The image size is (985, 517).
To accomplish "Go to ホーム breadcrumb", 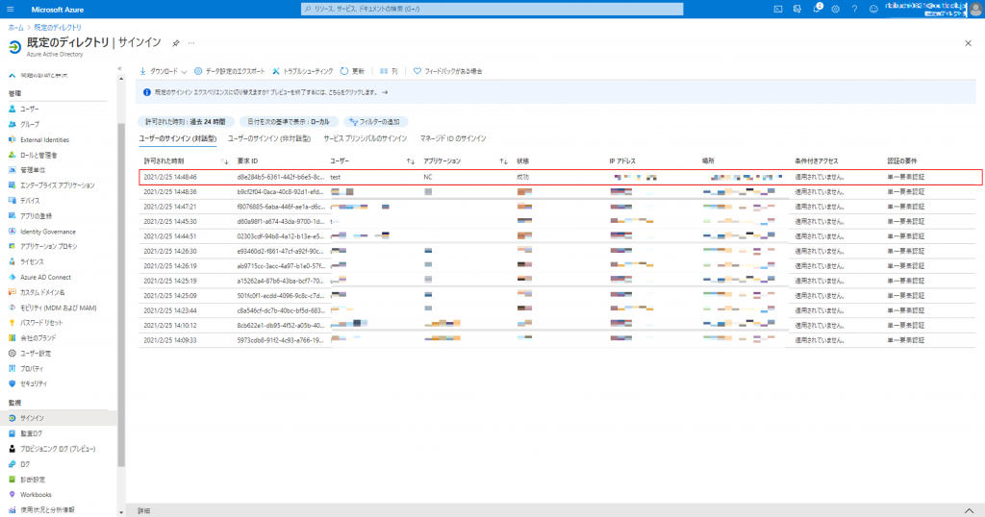I will click(x=15, y=28).
